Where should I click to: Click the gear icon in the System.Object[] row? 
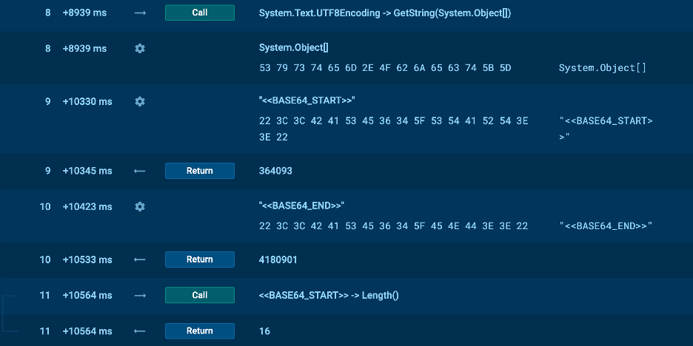(x=140, y=48)
